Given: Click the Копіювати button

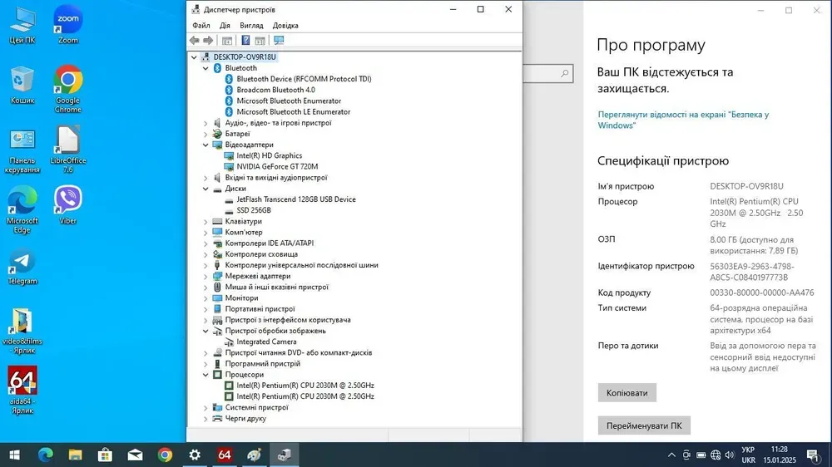Looking at the screenshot, I should pos(626,392).
